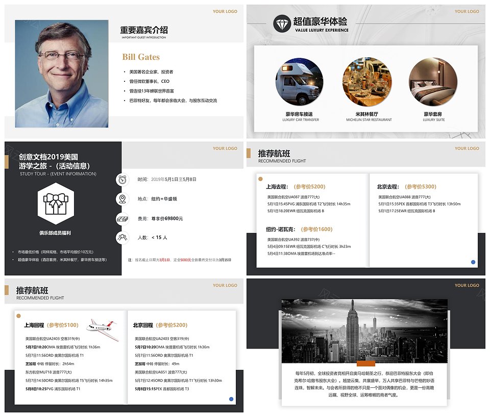Image resolution: width=490 pixels, height=417 pixels.
Task: Select the 创意文档2019美国游学之旅 title
Action: point(54,161)
